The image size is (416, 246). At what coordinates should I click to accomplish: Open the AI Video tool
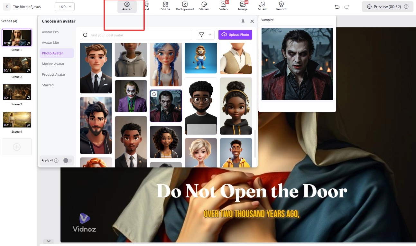223,6
